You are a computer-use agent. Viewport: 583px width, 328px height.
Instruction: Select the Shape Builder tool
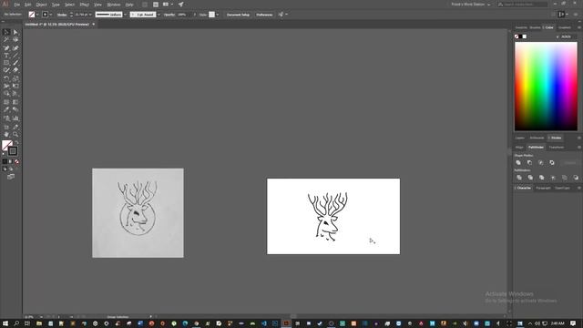[6, 93]
